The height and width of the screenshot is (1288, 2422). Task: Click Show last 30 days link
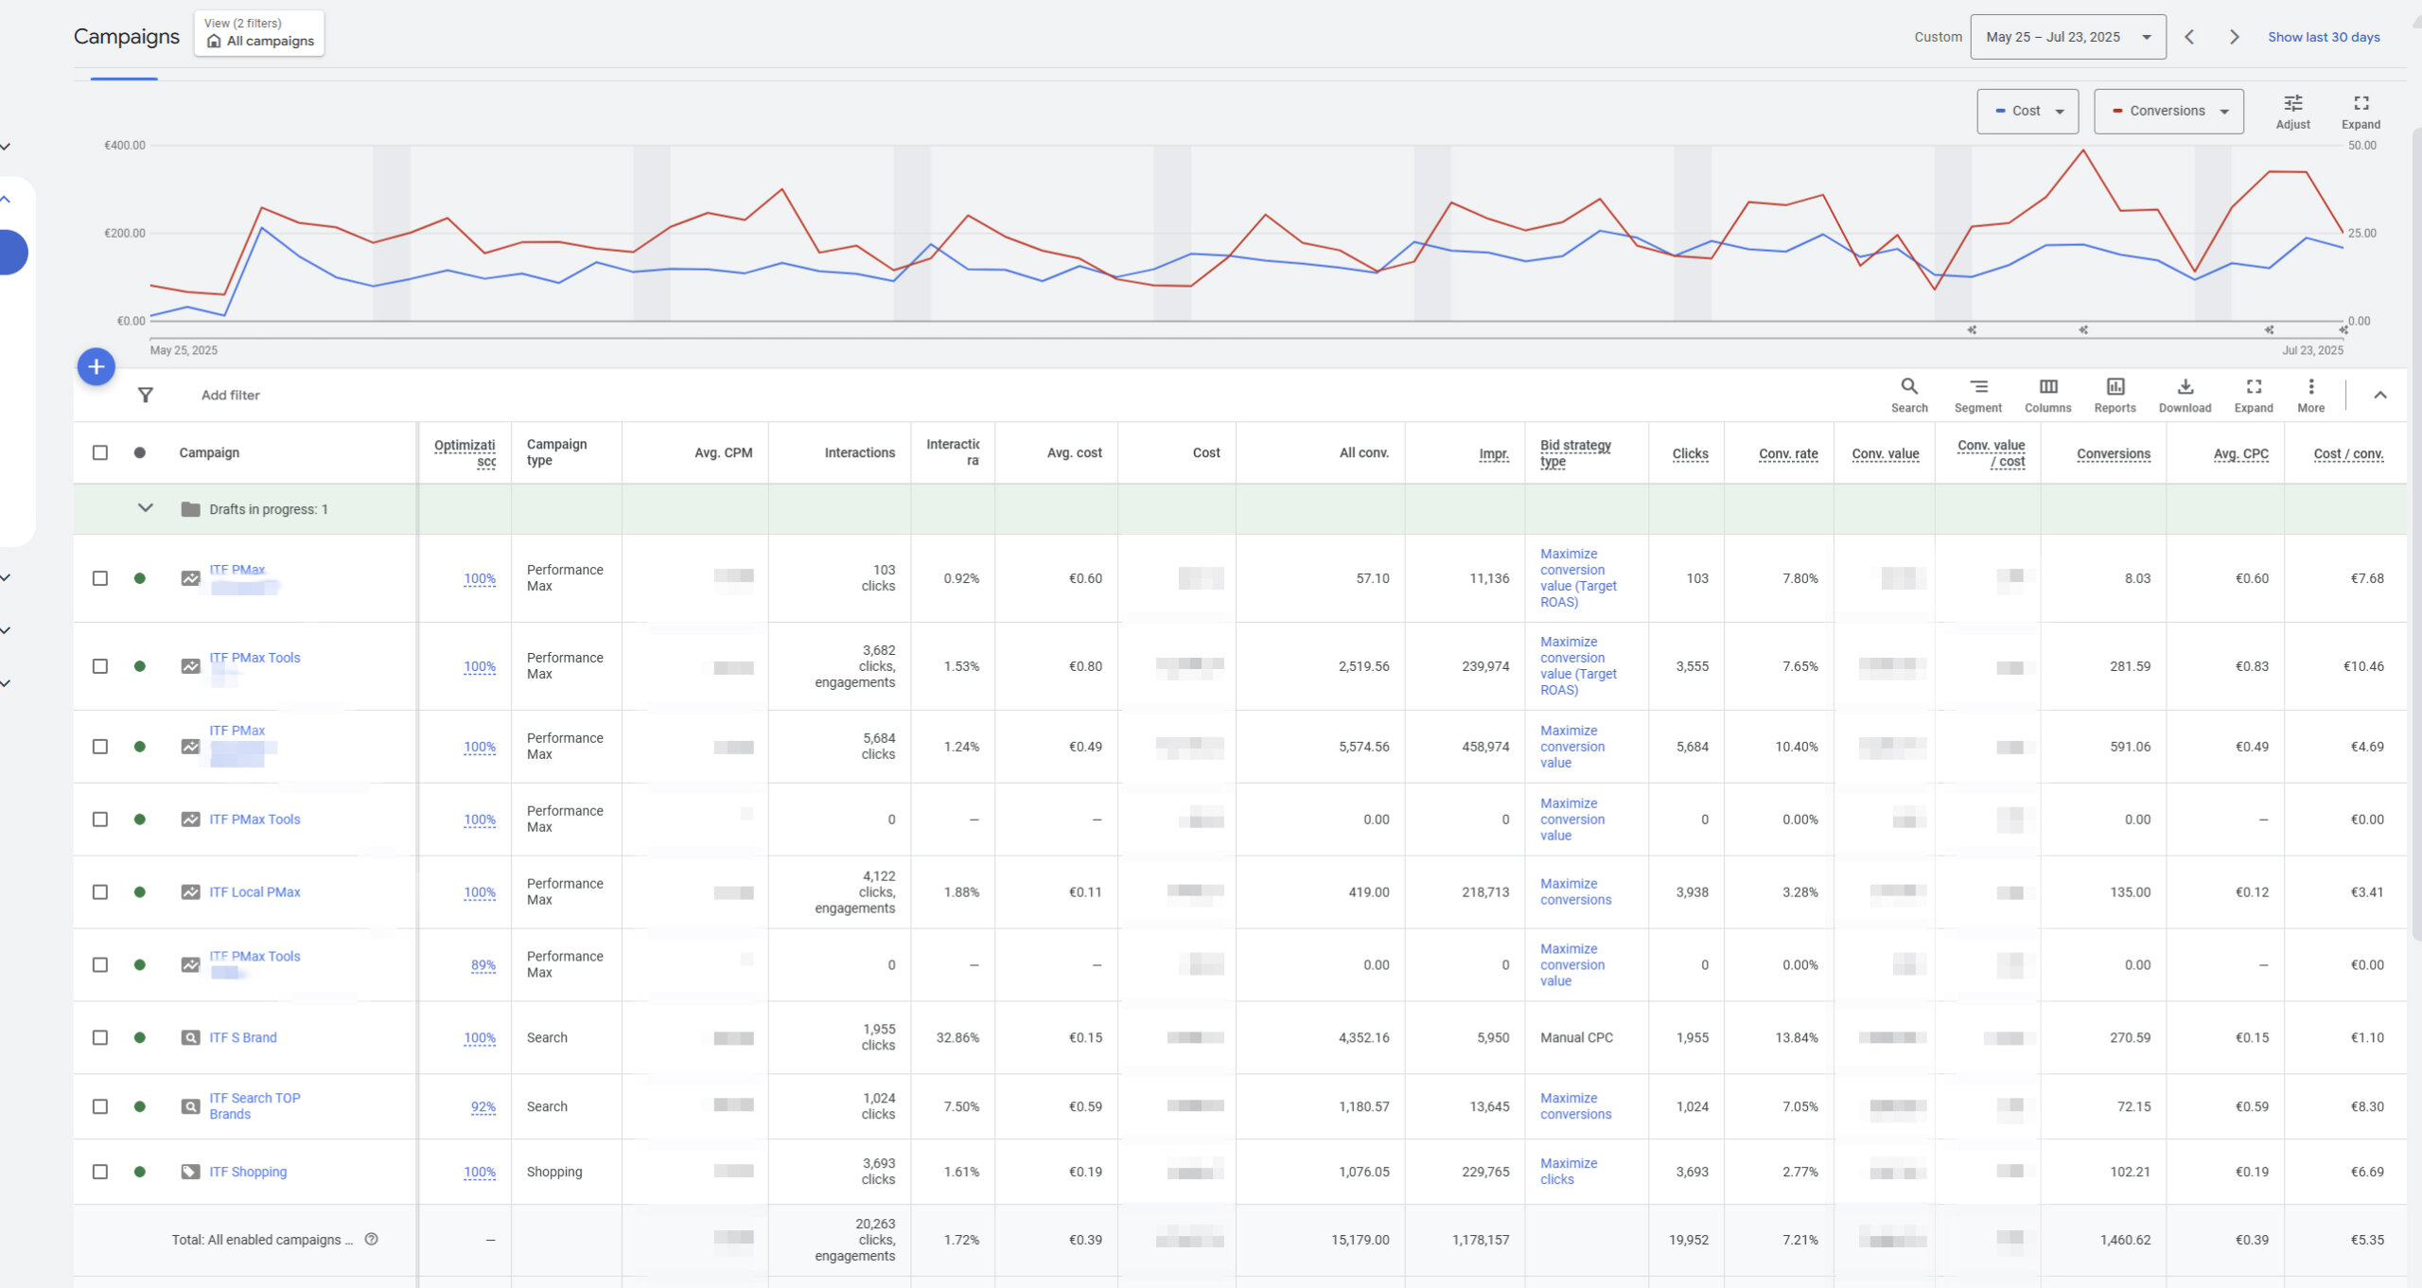click(2323, 37)
